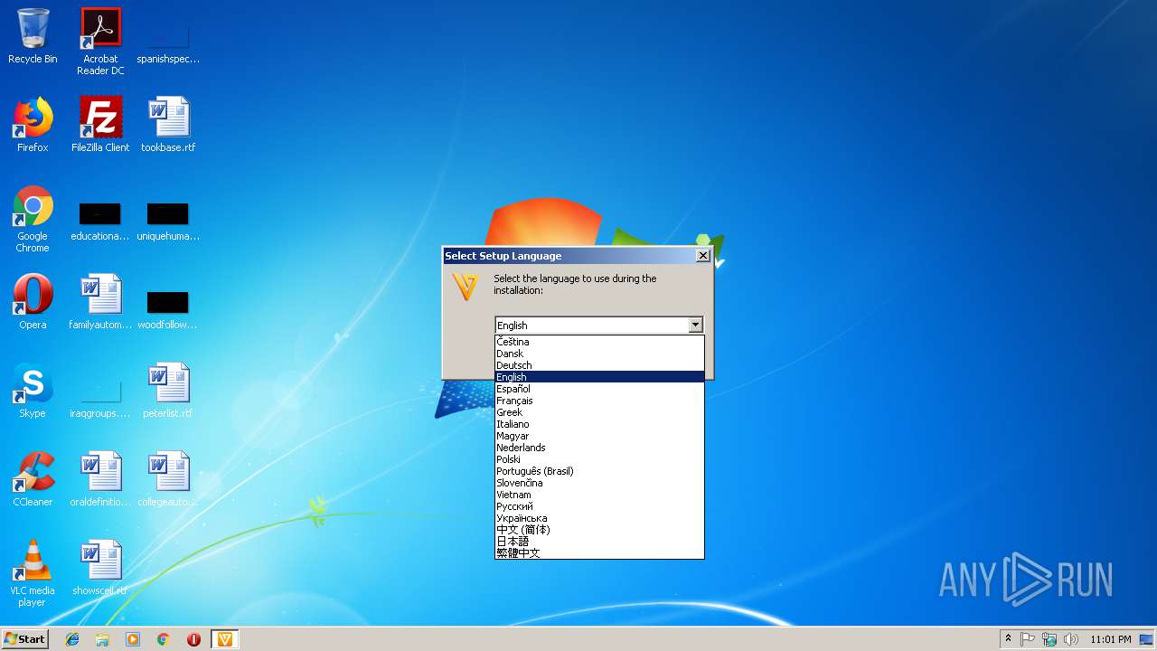Click the Chrome taskbar icon
The height and width of the screenshot is (651, 1157).
[164, 639]
